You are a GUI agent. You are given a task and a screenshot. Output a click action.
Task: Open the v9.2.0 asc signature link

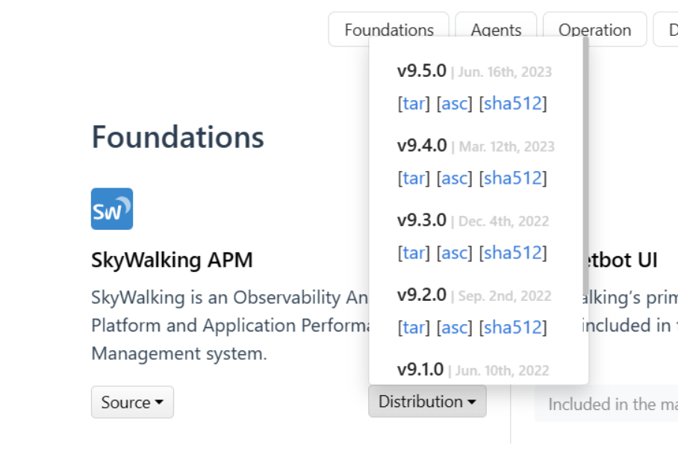(x=455, y=328)
